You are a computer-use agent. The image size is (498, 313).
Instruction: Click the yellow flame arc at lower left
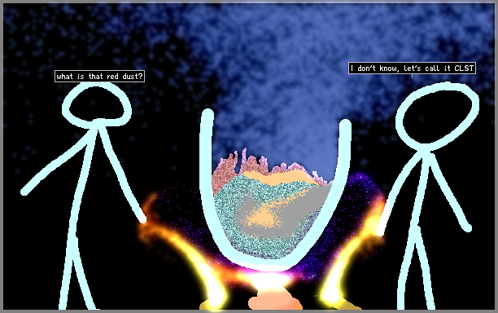pyautogui.click(x=203, y=274)
